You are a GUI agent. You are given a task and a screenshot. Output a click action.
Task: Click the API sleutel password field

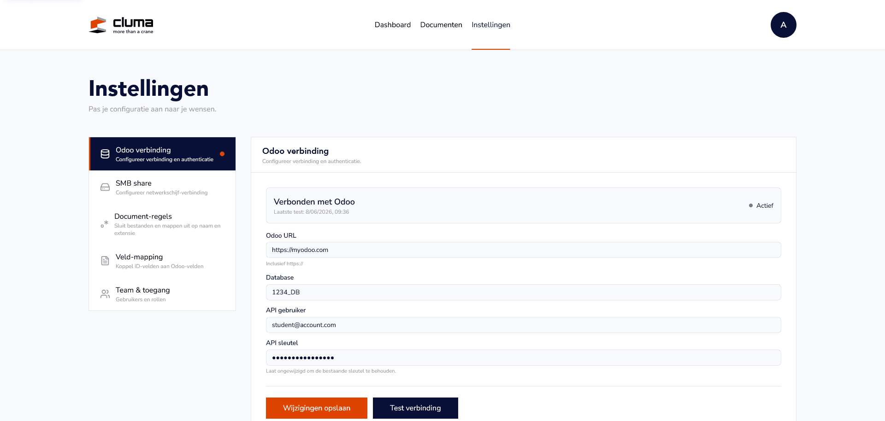coord(524,357)
